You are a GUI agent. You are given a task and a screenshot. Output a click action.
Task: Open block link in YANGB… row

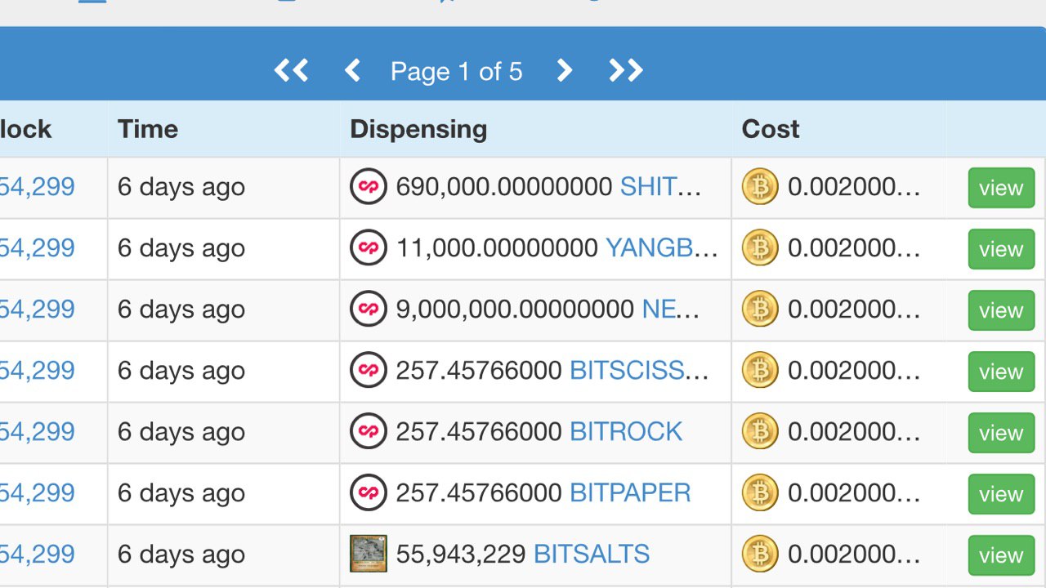pos(37,248)
